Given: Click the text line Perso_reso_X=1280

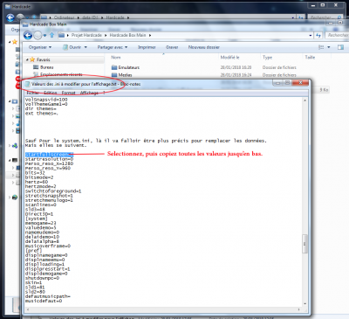Looking at the screenshot, I should pyautogui.click(x=49, y=163).
